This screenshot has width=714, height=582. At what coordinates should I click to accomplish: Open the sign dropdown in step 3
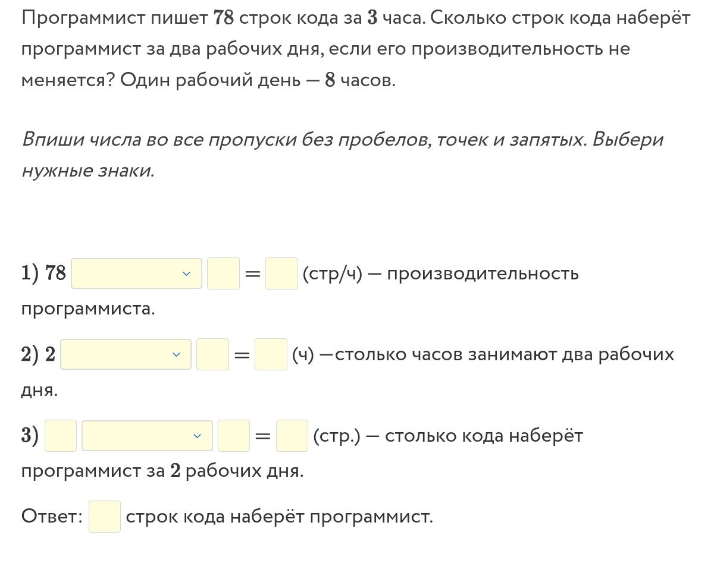(x=148, y=436)
